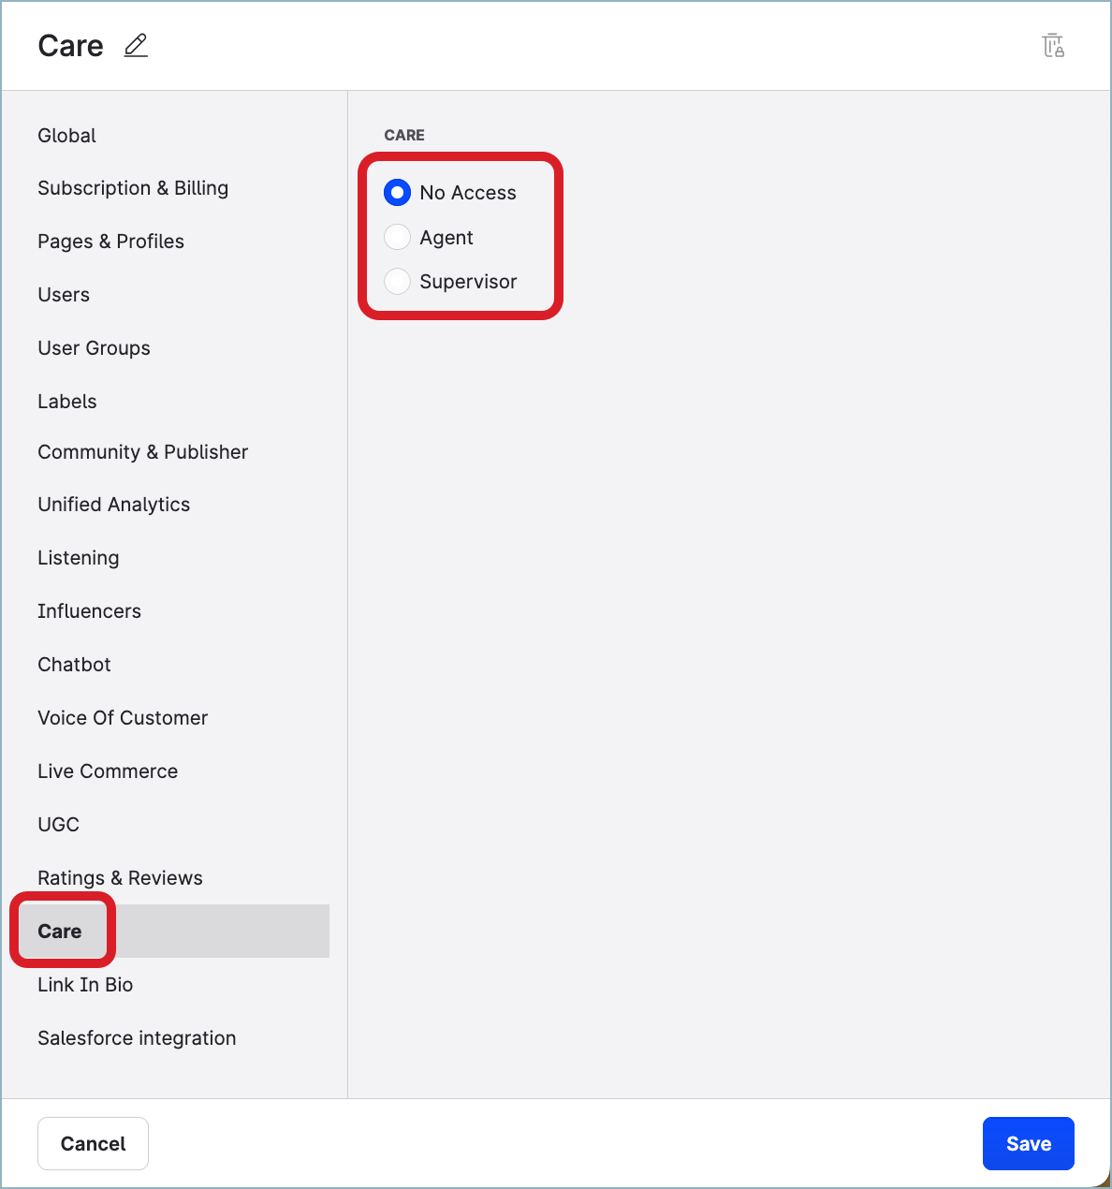The image size is (1112, 1189).
Task: Choose the Supervisor radio option
Action: click(398, 282)
